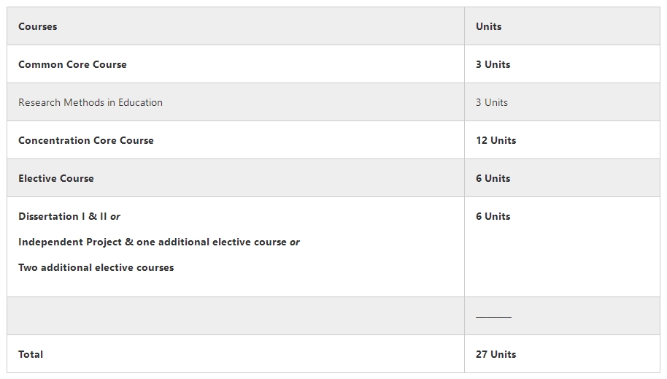Click 6 Units beside Elective Course
The width and height of the screenshot is (667, 379).
coord(493,178)
